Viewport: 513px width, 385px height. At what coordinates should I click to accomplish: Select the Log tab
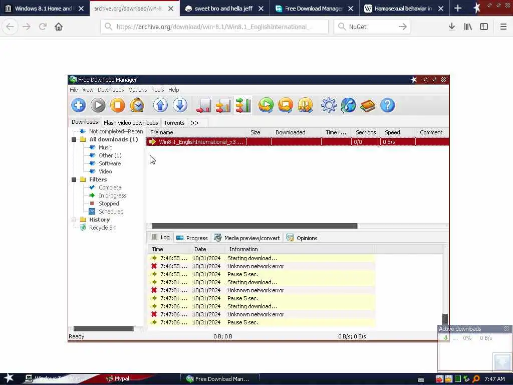point(161,237)
